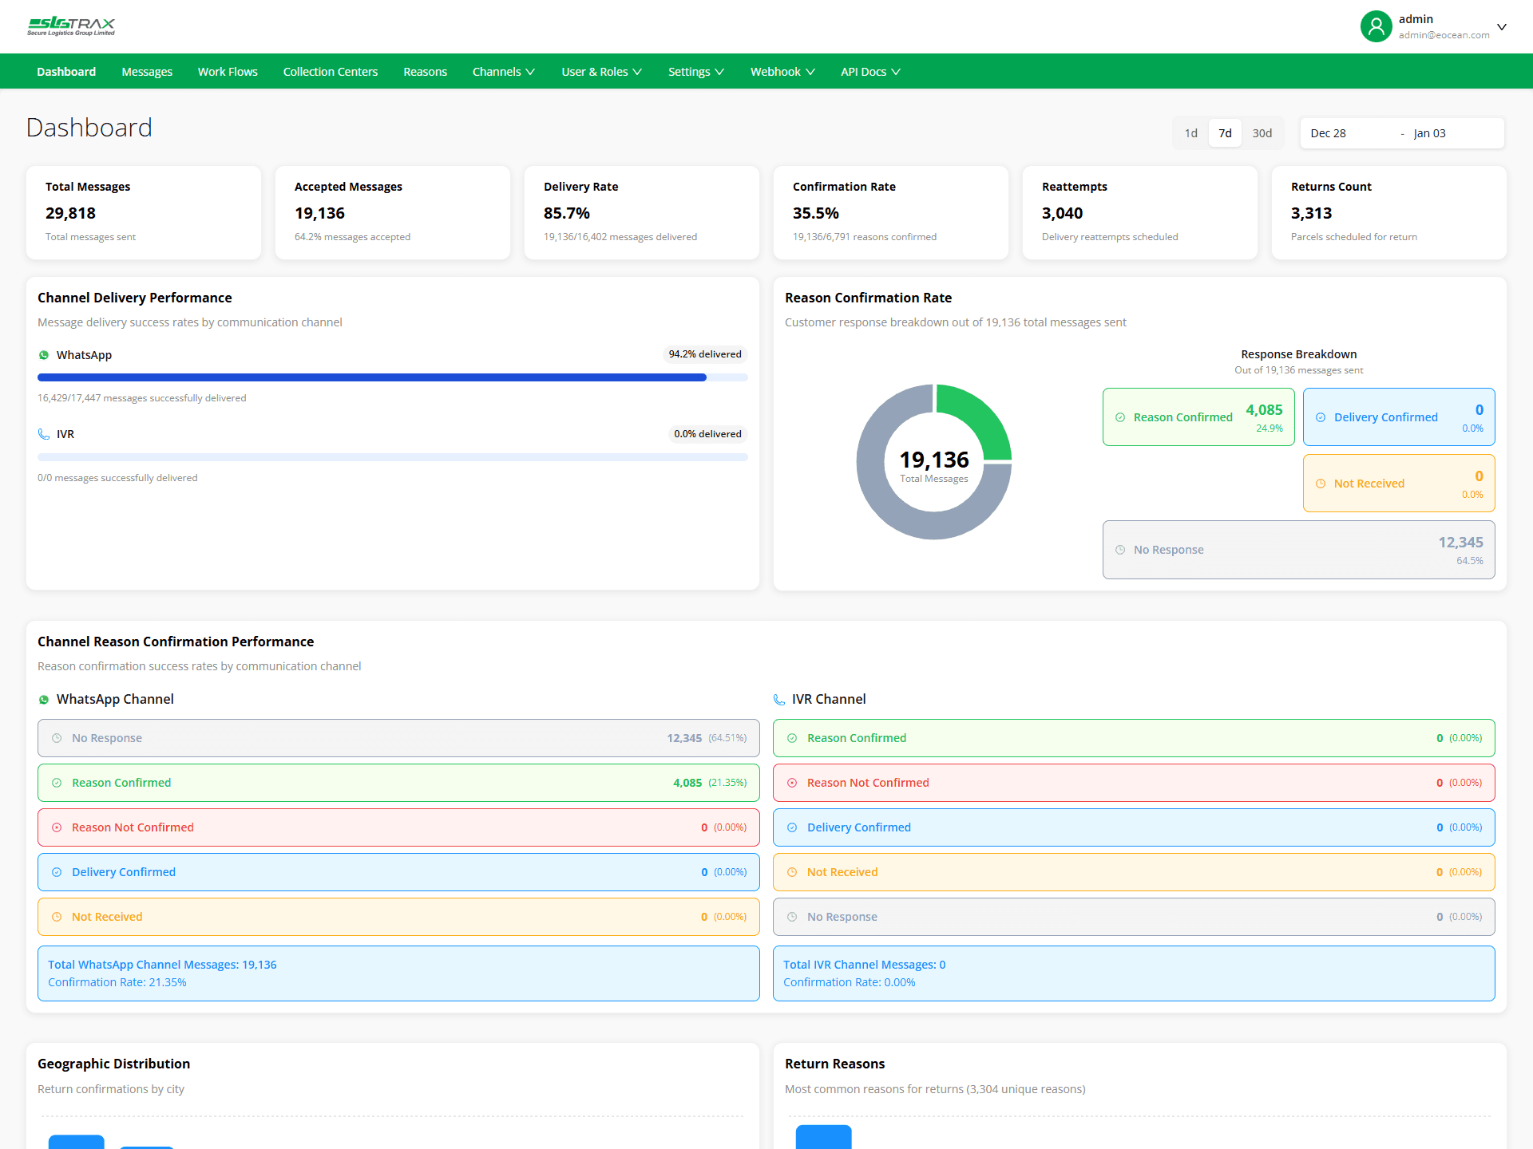The width and height of the screenshot is (1533, 1149).
Task: Click the IVR Channel phone icon
Action: coord(779,699)
